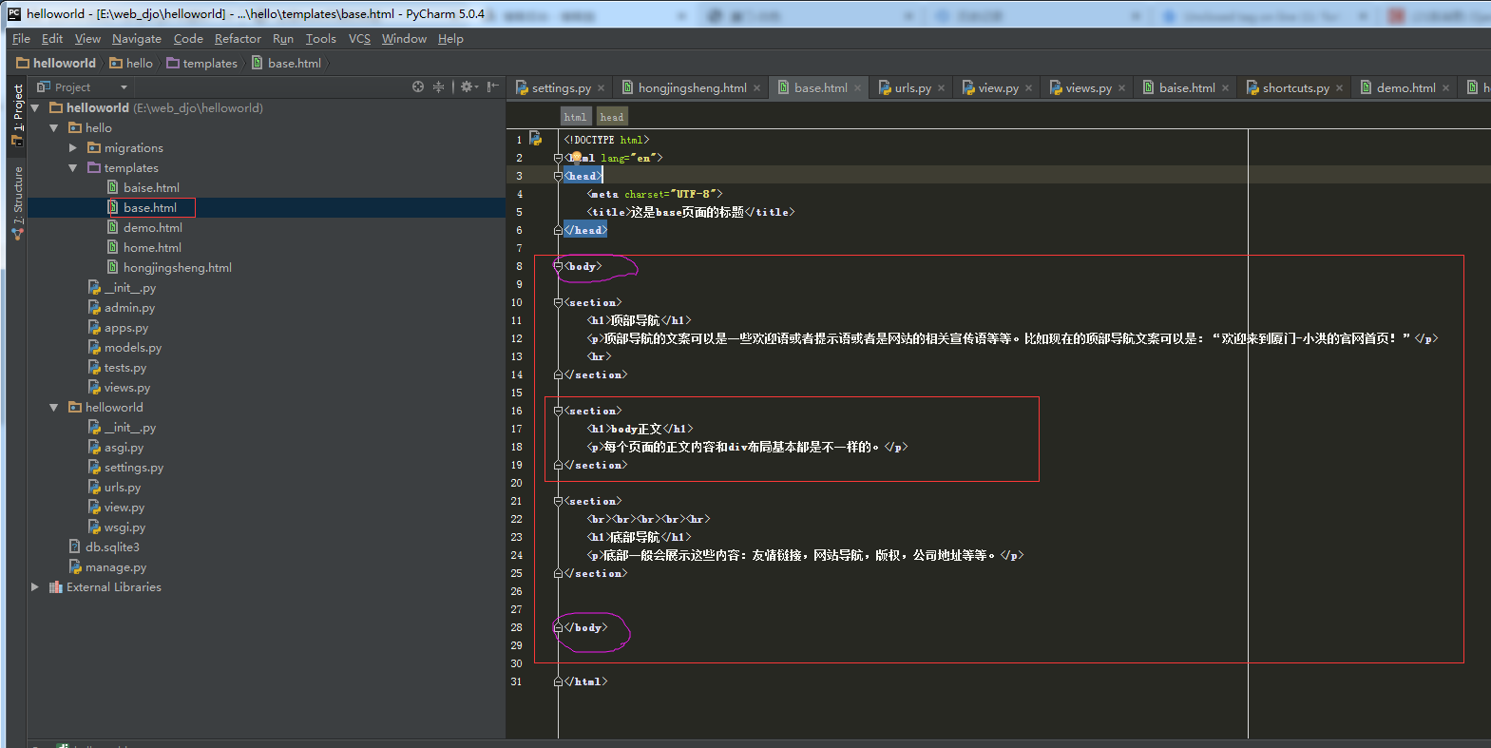Open the Project panel settings gear

pyautogui.click(x=468, y=86)
